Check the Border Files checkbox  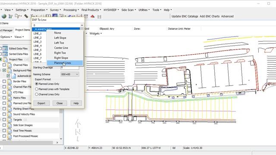(4, 81)
